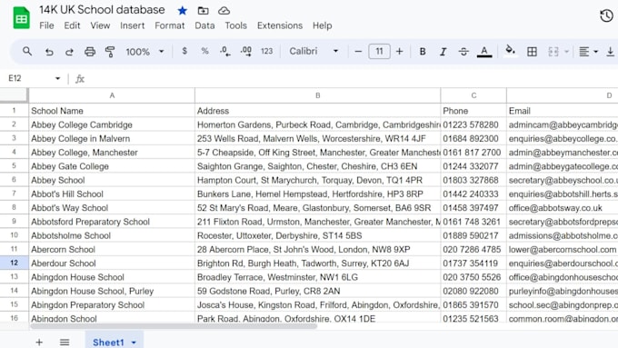Increase decimal places
The height and width of the screenshot is (348, 618).
point(246,51)
